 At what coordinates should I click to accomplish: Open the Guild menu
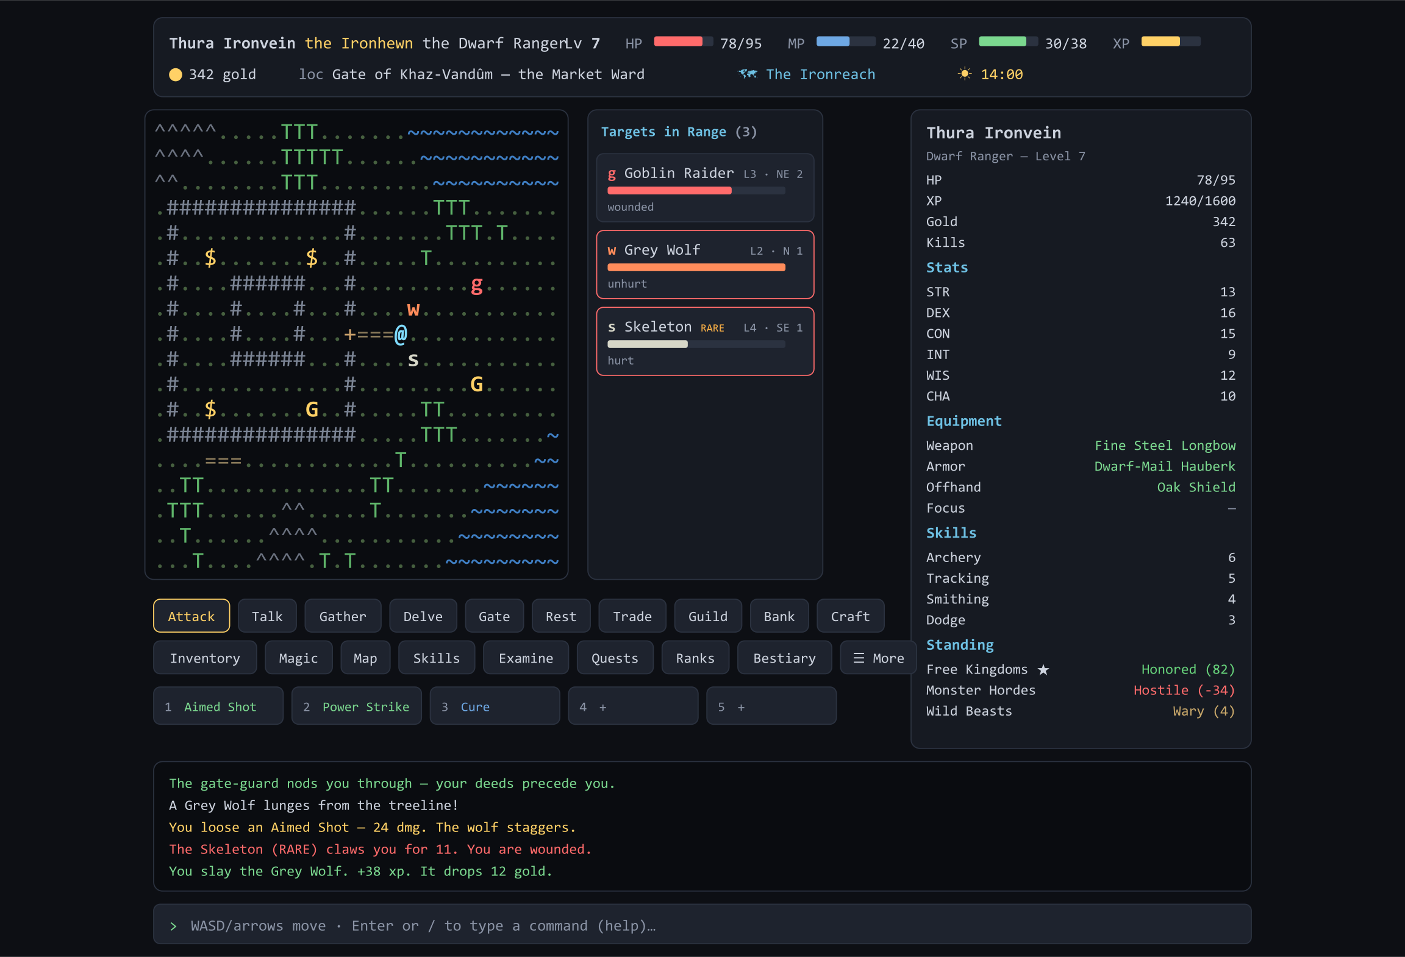[x=708, y=616]
